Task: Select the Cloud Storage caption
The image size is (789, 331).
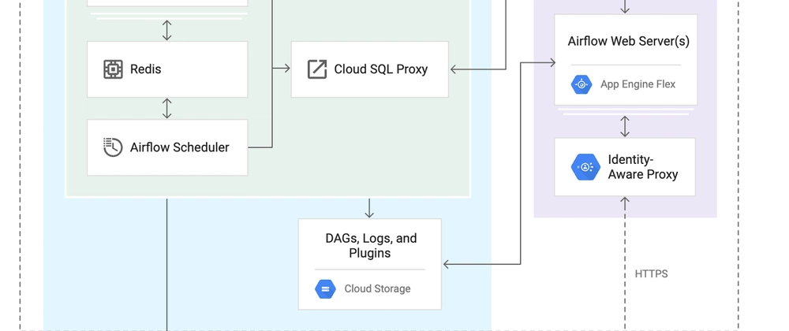Action: (x=377, y=288)
